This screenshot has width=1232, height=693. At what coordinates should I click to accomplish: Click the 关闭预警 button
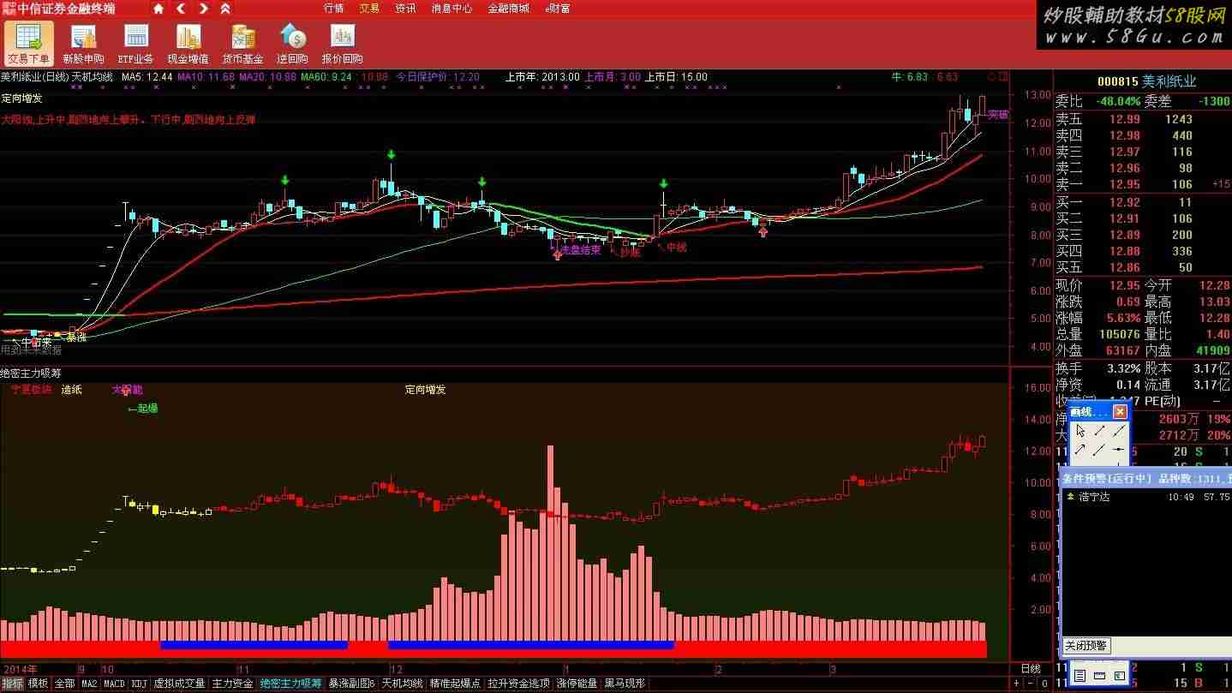(x=1085, y=645)
